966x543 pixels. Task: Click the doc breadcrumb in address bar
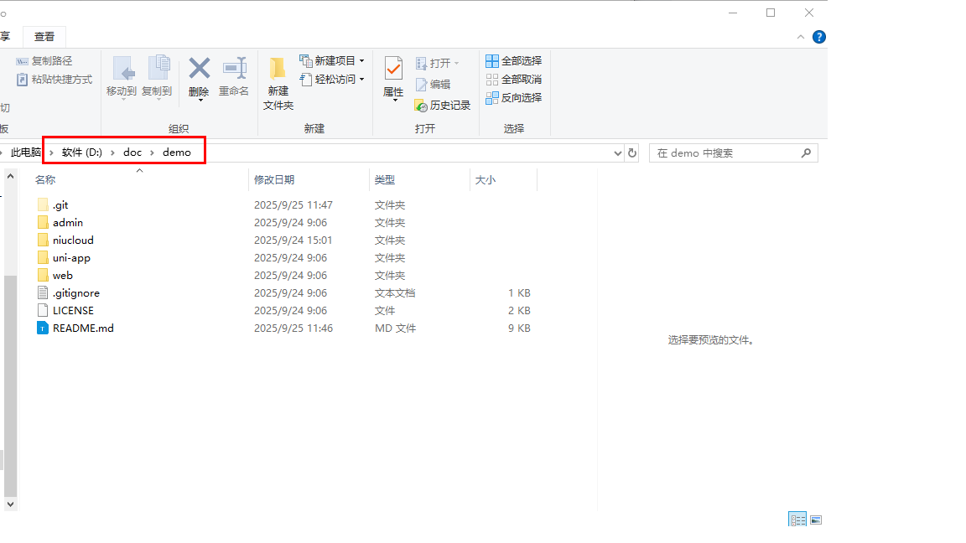pyautogui.click(x=132, y=153)
